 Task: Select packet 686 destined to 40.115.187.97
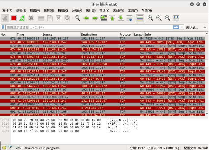pos(102,93)
